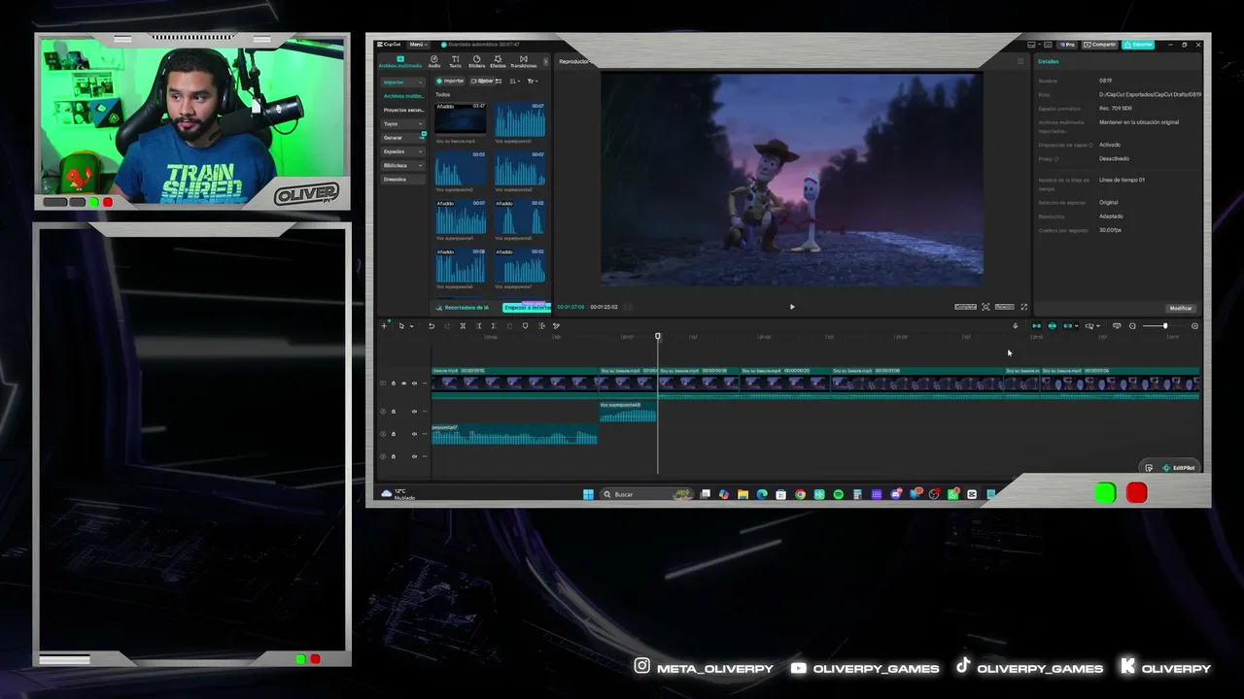
Task: Click the Recortadora de IA button
Action: tap(465, 308)
